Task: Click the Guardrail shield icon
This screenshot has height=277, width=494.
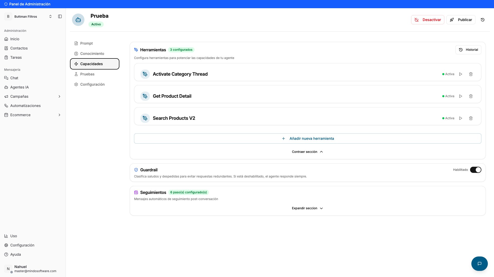Action: coord(136,170)
